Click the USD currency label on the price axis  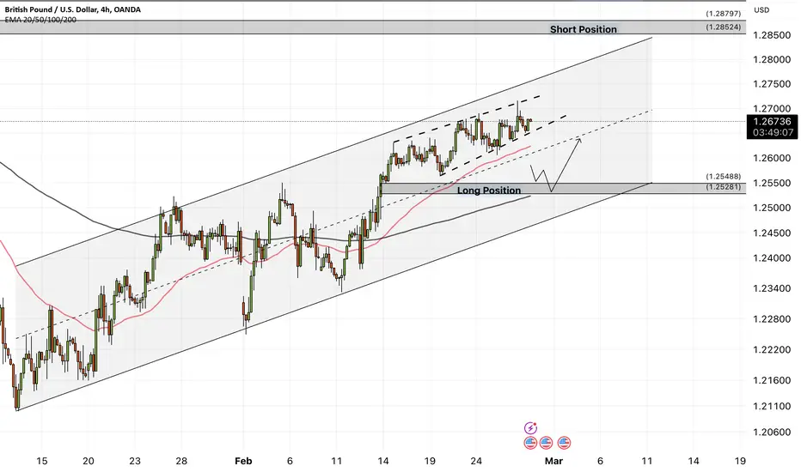click(761, 9)
